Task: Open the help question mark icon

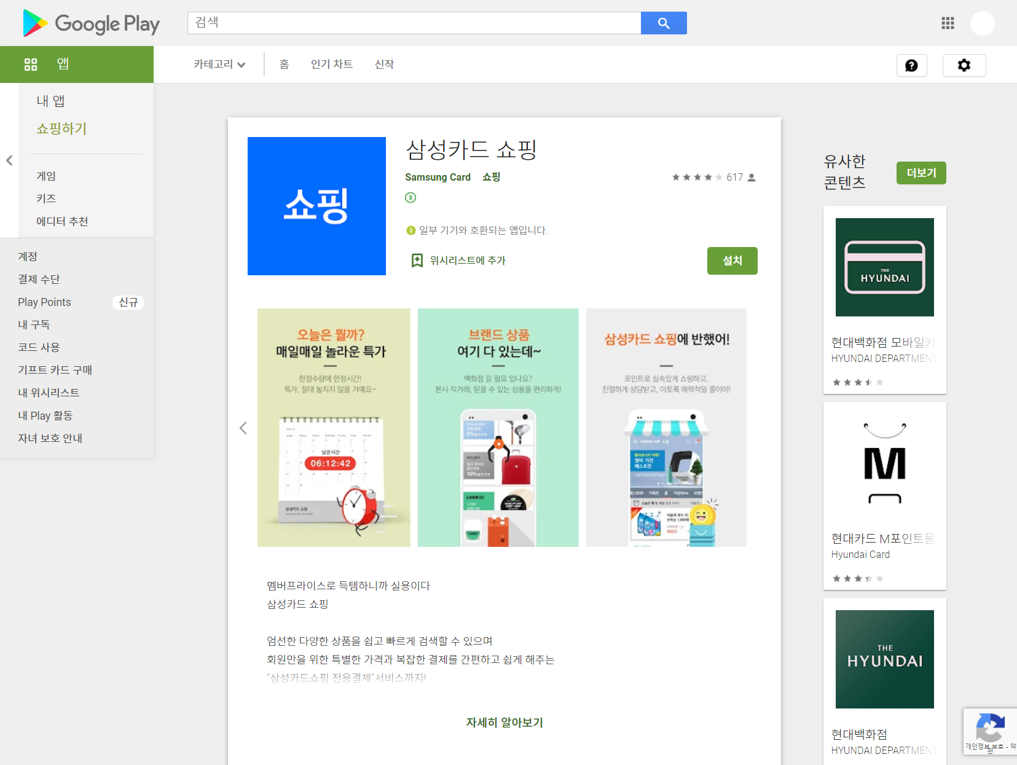Action: coord(911,65)
